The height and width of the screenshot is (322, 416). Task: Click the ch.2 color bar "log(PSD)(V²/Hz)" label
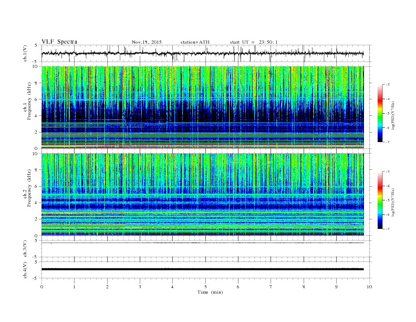click(393, 203)
